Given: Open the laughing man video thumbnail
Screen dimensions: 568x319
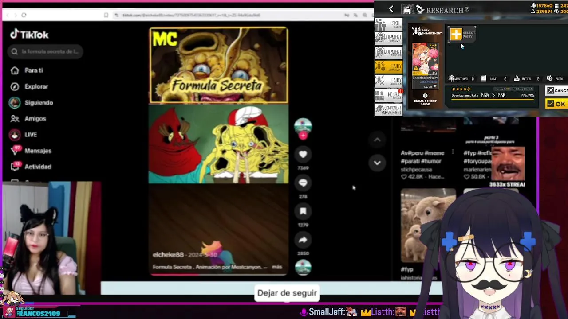Looking at the screenshot, I should (x=508, y=163).
